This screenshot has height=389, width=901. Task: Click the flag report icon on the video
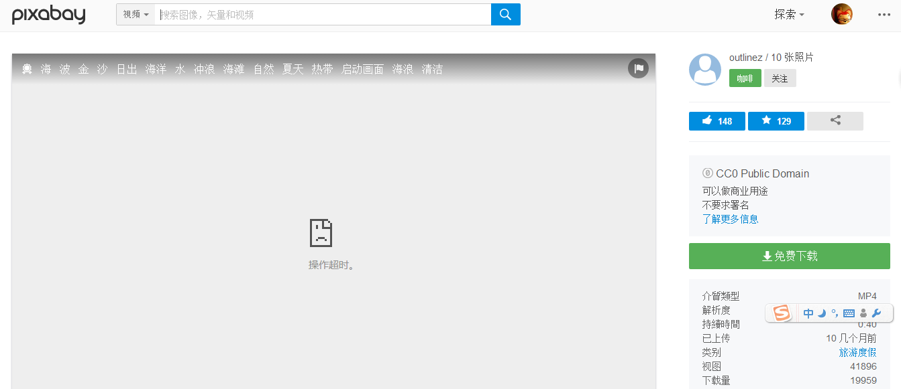638,68
